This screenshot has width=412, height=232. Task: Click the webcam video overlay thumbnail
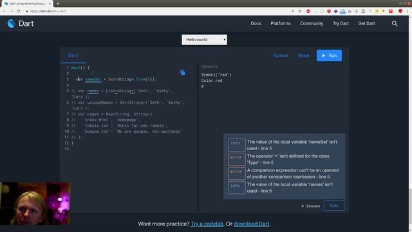(35, 204)
